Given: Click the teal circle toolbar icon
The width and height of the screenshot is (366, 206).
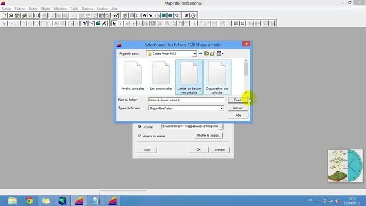Looking at the screenshot, I should click(x=170, y=15).
